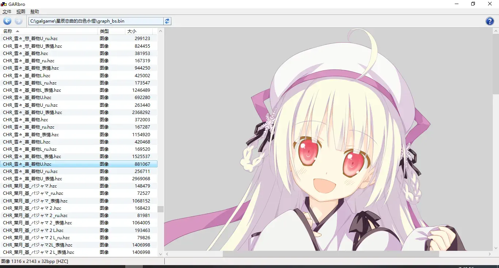
Task: Click preview horizontal scrollbar left arrow
Action: pos(167,254)
